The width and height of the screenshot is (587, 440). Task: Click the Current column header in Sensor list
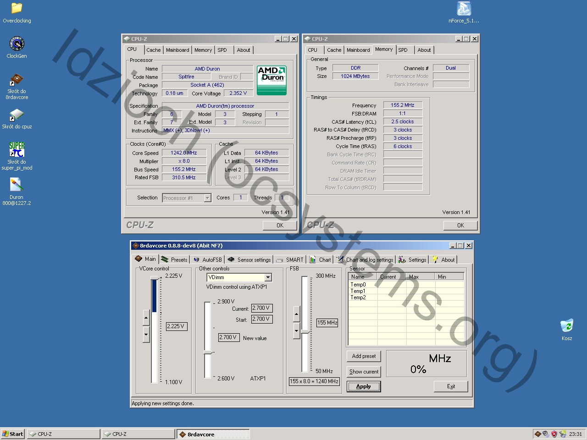click(392, 277)
